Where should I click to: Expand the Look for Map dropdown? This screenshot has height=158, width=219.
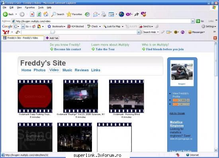(123, 27)
